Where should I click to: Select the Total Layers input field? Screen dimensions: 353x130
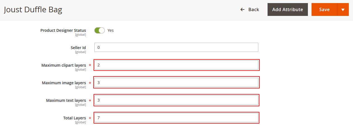pos(176,118)
